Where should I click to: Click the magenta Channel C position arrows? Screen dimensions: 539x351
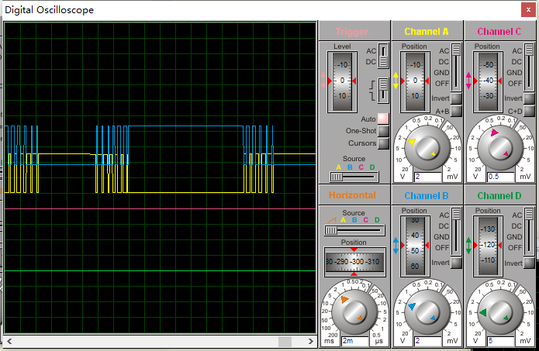(x=468, y=81)
